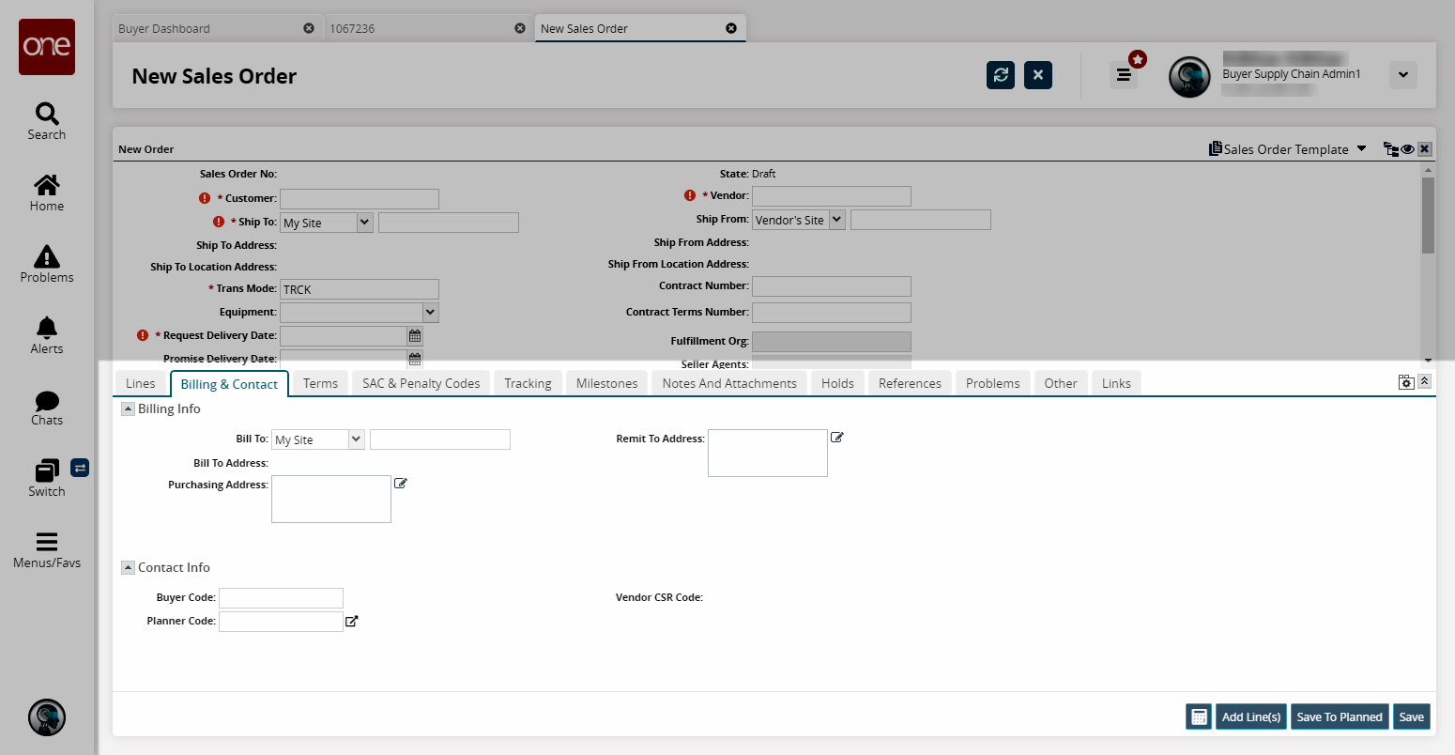Image resolution: width=1455 pixels, height=755 pixels.
Task: Collapse the tab panel with double chevron
Action: point(1424,381)
